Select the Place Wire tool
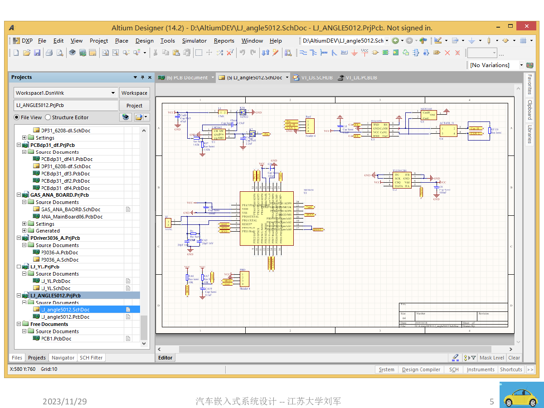The height and width of the screenshot is (408, 544). (303, 53)
